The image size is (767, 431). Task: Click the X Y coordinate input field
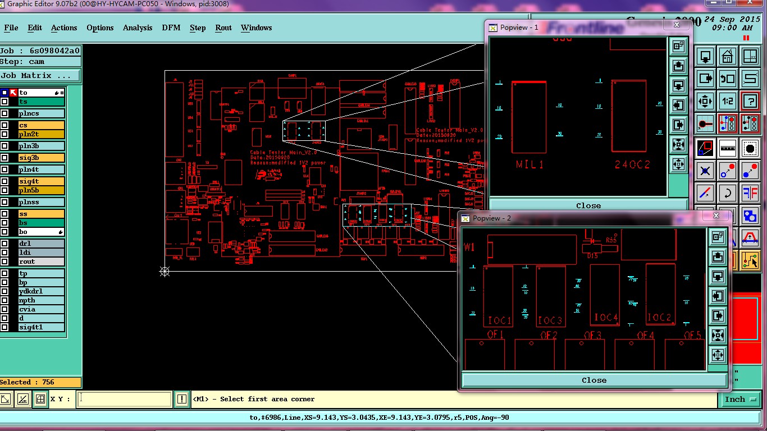click(124, 400)
